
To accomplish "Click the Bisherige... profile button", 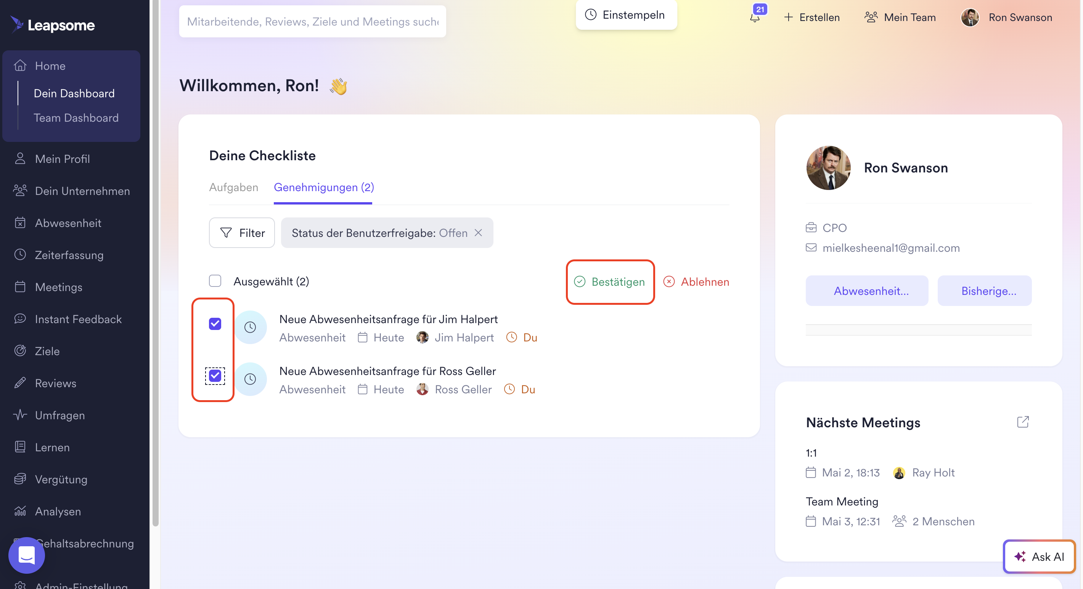I will pos(985,291).
